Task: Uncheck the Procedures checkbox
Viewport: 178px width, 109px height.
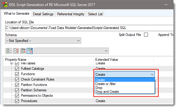Action: 17,101
